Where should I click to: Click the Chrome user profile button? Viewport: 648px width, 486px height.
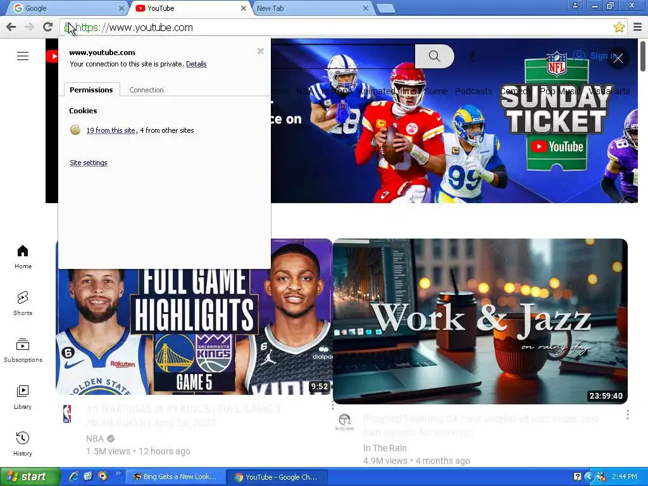pos(575,5)
